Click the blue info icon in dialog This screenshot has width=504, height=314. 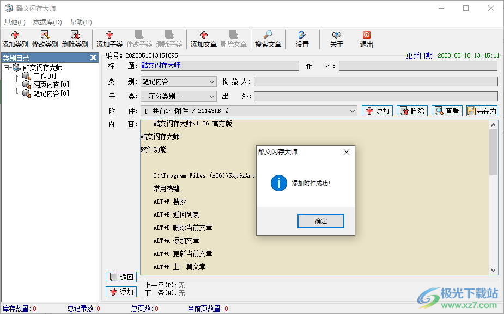pos(278,183)
